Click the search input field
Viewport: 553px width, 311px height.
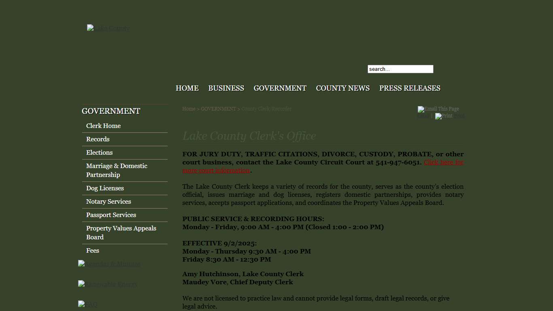400,69
